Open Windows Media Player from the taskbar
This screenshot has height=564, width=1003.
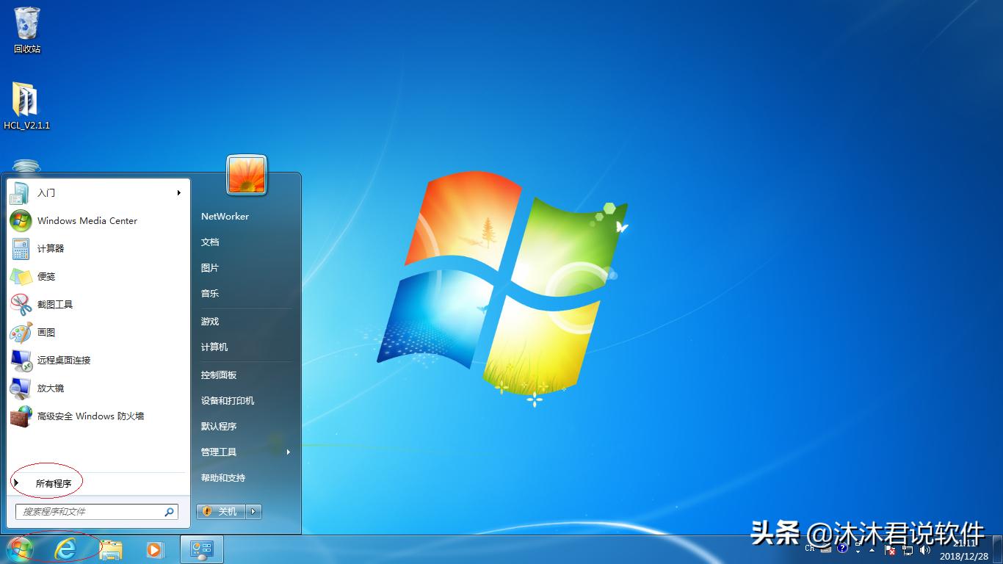click(154, 549)
